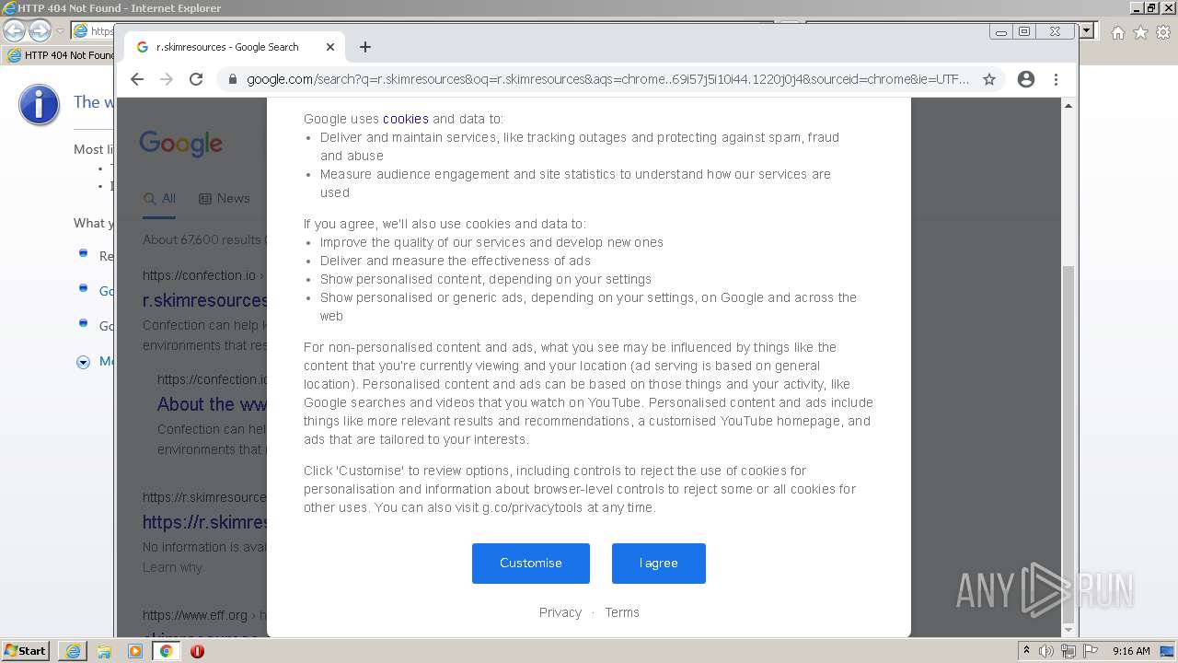
Task: Open the About the www result link
Action: click(x=212, y=404)
